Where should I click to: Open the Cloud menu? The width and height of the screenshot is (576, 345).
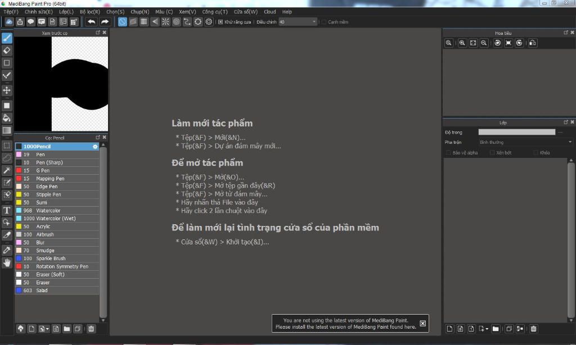(269, 12)
